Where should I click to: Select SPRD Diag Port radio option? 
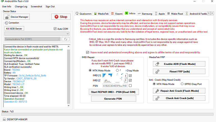click(x=182, y=84)
